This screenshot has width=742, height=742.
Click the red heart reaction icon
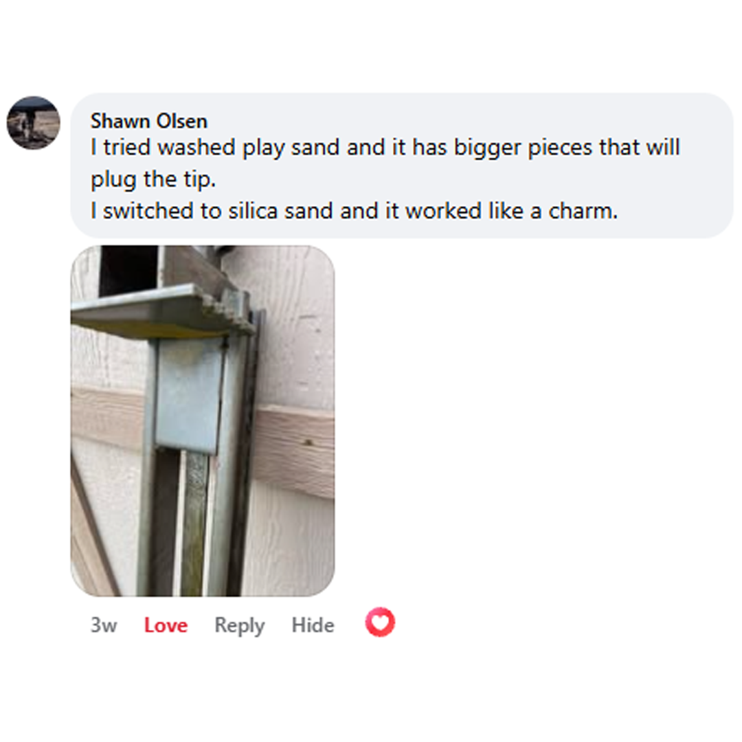tap(379, 622)
